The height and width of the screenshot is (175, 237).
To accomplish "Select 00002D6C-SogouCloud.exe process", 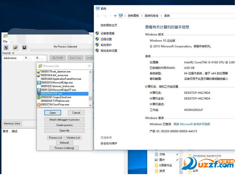I will point(56,97).
